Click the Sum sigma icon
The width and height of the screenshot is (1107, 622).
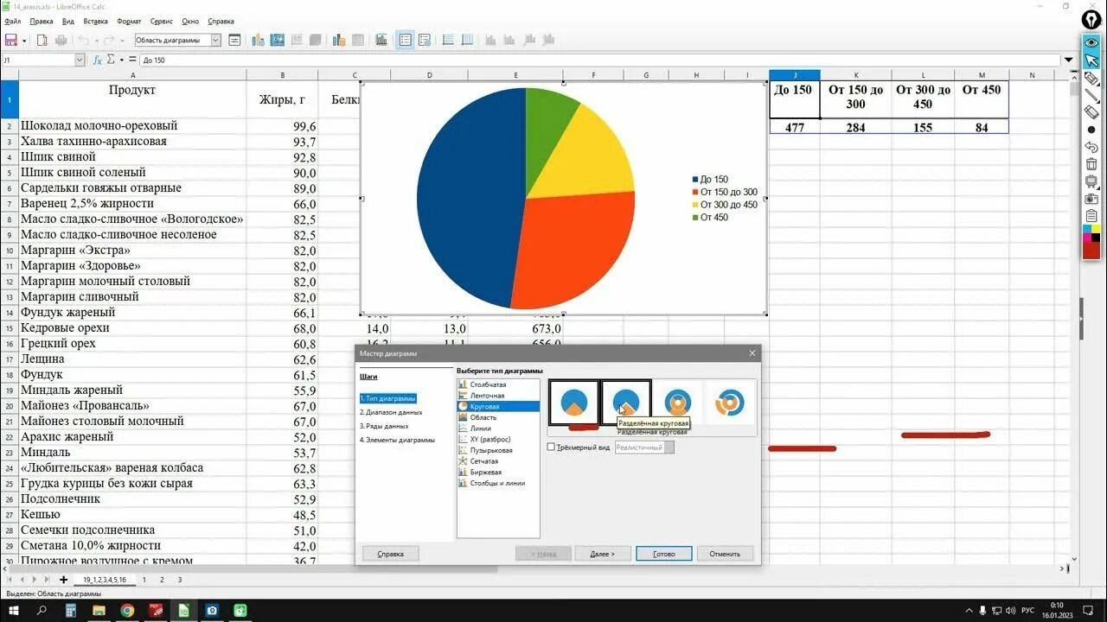(111, 60)
